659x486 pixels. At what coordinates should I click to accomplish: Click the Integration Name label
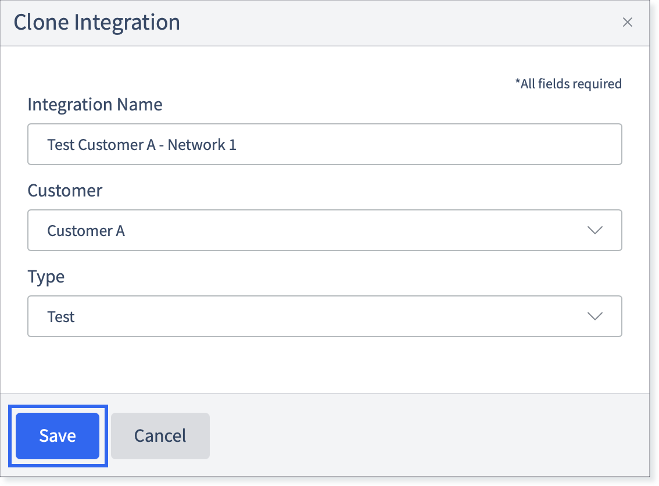(95, 105)
